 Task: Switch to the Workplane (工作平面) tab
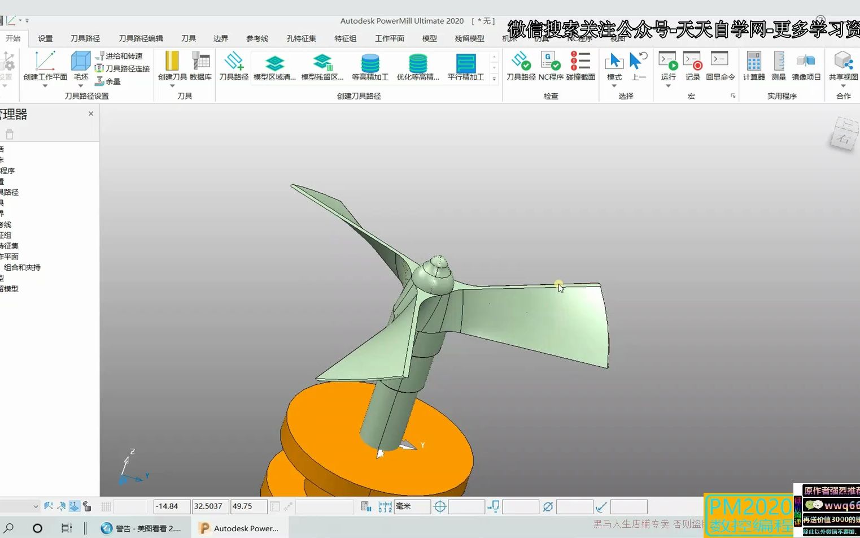[390, 38]
